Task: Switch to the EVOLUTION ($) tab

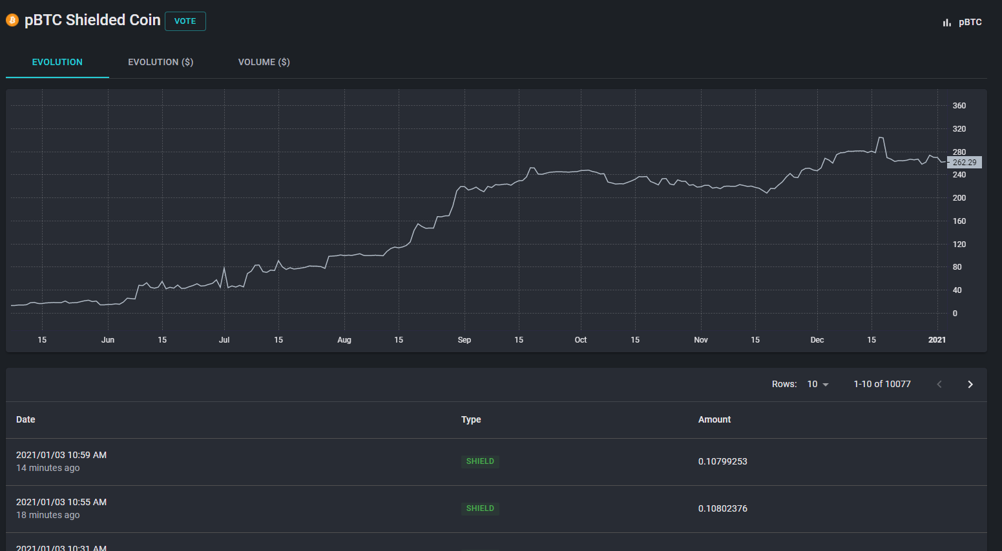Action: [161, 63]
